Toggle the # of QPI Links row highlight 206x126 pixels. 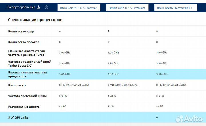pos(18,117)
